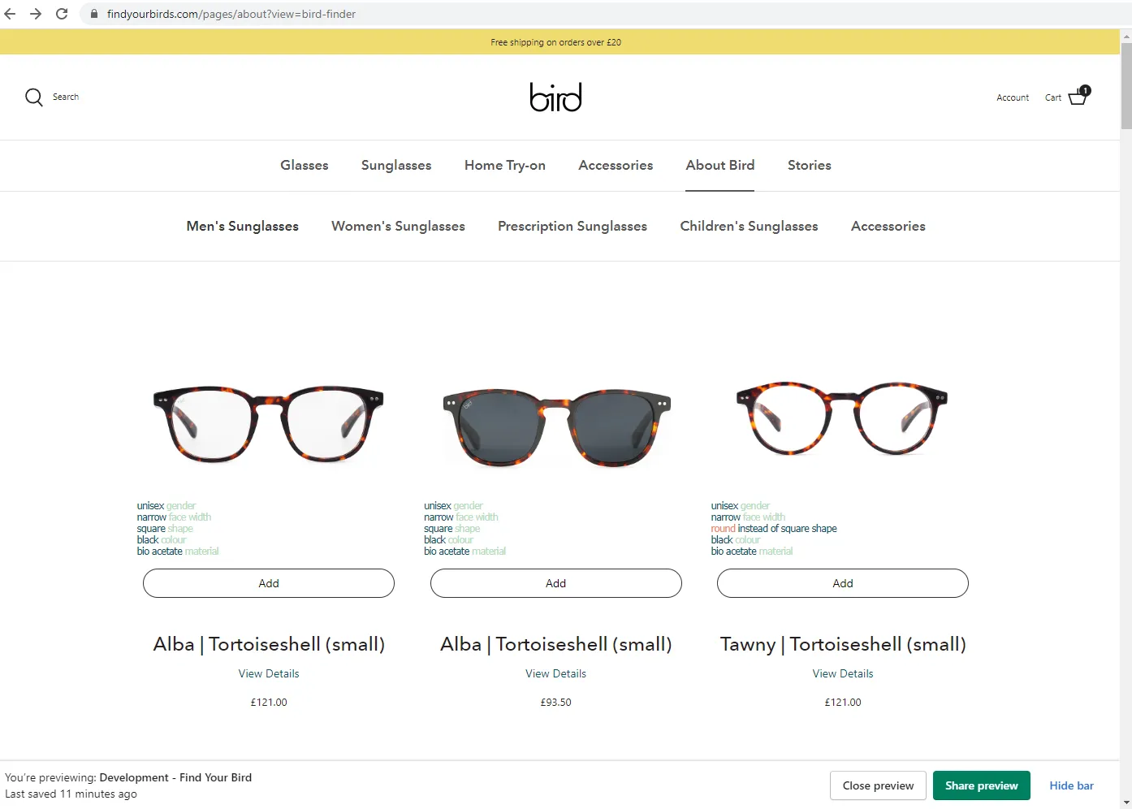Open the top-bar Accessories menu

pos(616,165)
